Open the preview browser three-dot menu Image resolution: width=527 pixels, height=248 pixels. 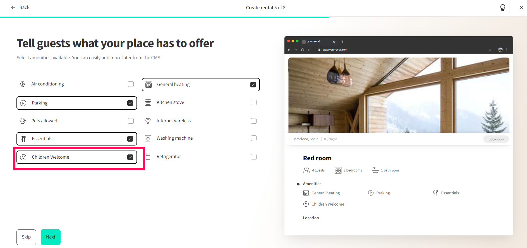(x=507, y=50)
